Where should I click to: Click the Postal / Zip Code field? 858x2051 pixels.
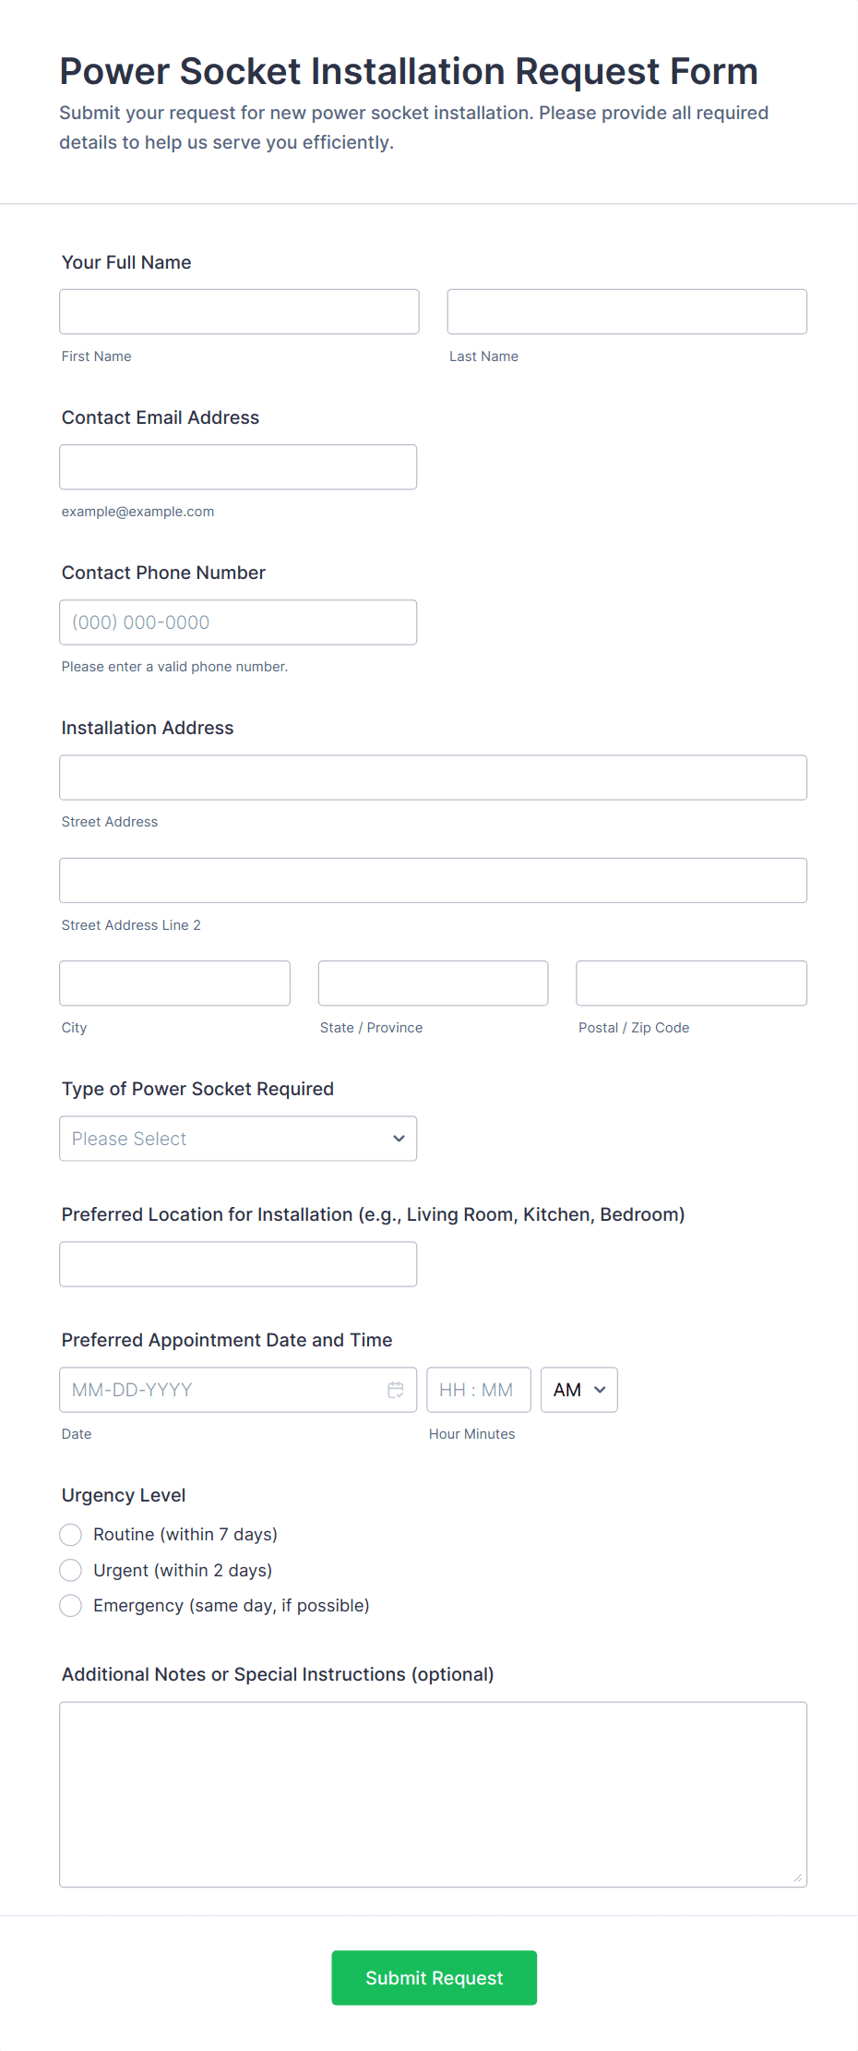(x=691, y=983)
